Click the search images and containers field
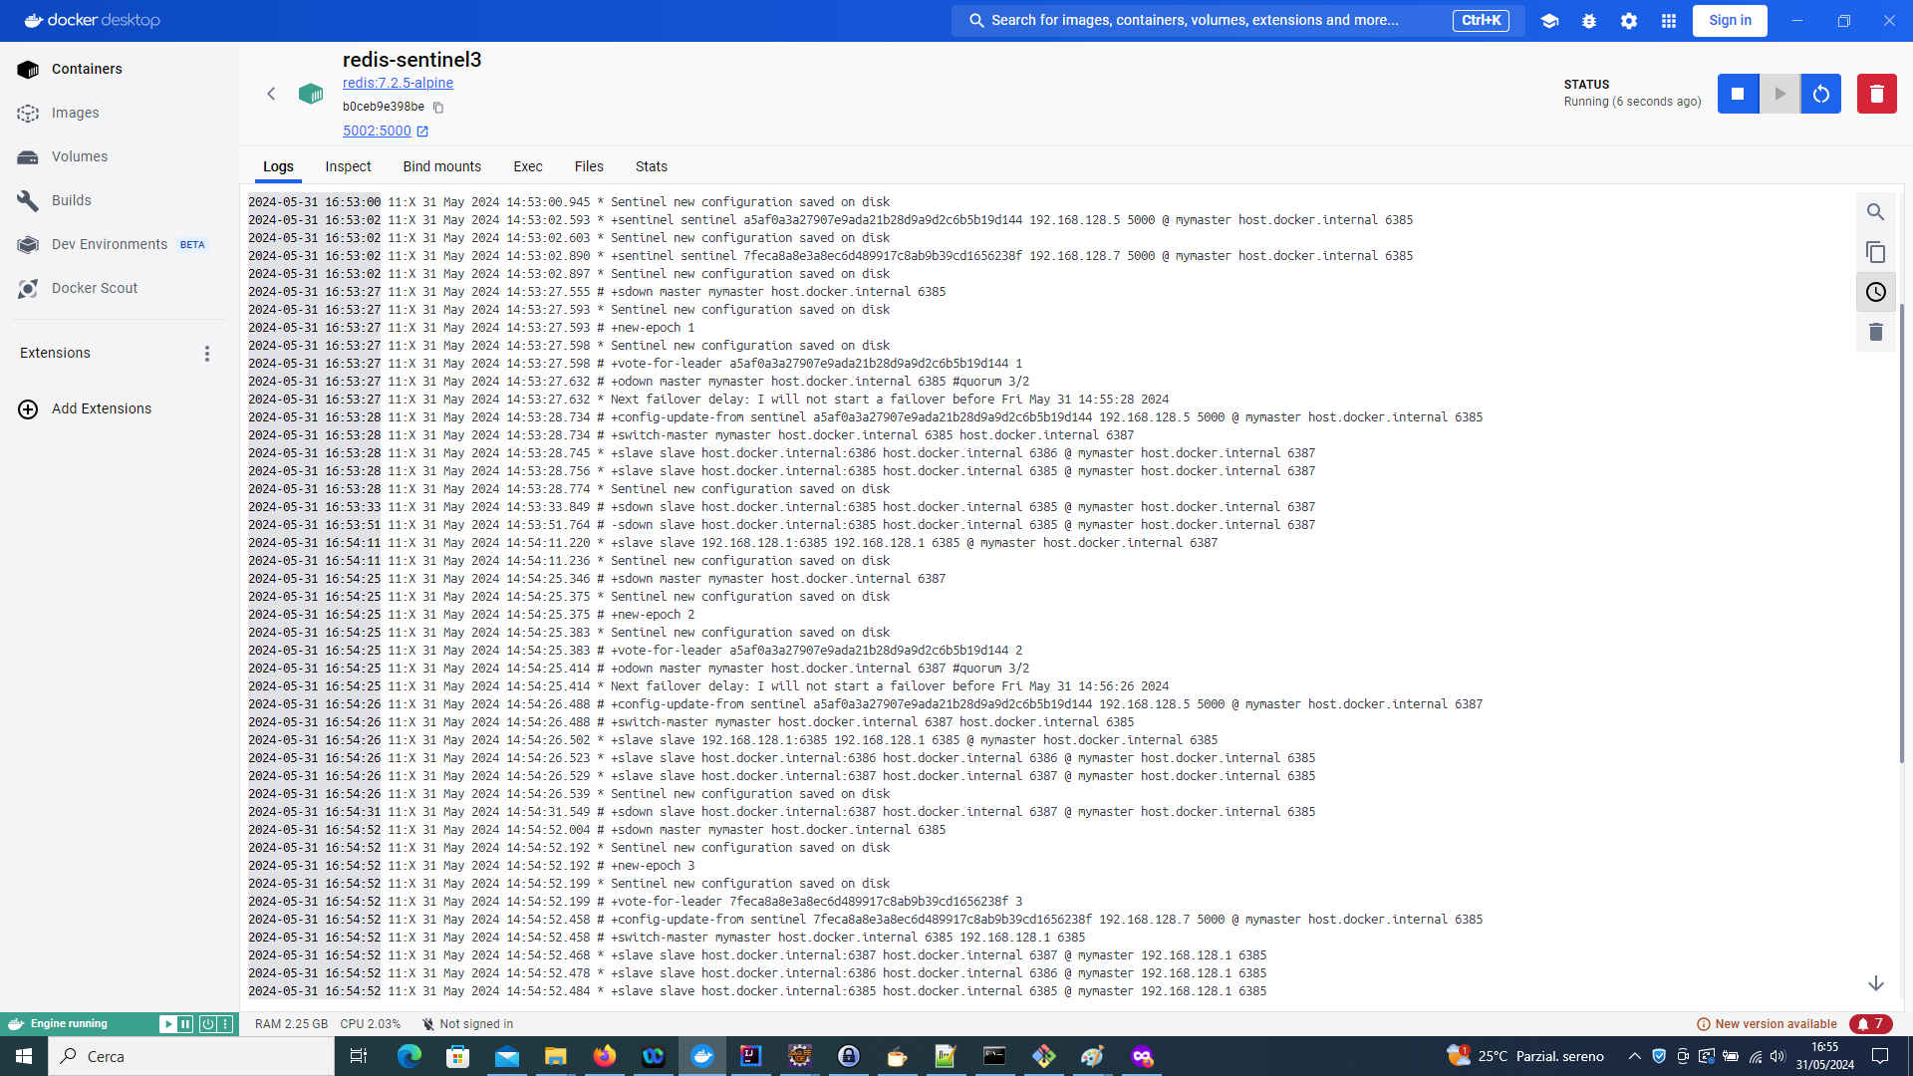The height and width of the screenshot is (1076, 1913). coord(1196,20)
